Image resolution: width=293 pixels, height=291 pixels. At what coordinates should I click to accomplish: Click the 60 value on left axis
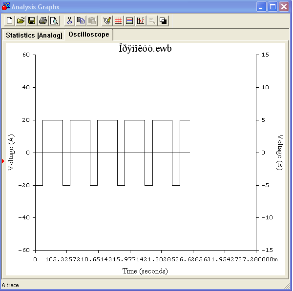click(26, 55)
